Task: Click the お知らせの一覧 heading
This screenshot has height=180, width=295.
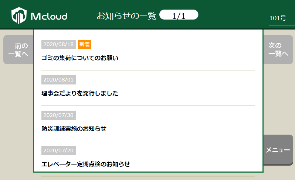Action: 126,16
